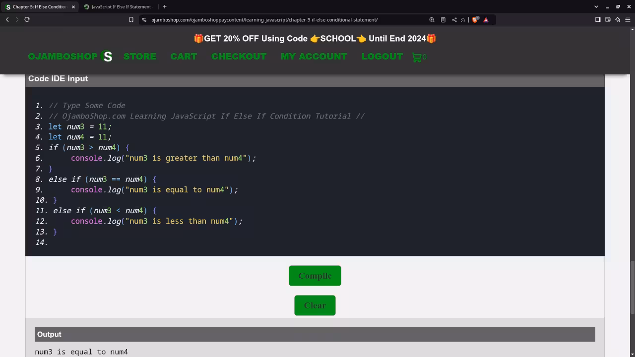Click the zoom magnifier icon in address bar
Image resolution: width=635 pixels, height=357 pixels.
432,20
